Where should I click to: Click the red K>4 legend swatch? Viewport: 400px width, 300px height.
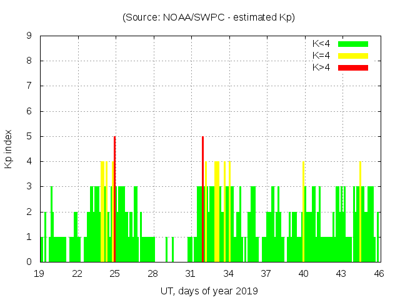point(353,67)
